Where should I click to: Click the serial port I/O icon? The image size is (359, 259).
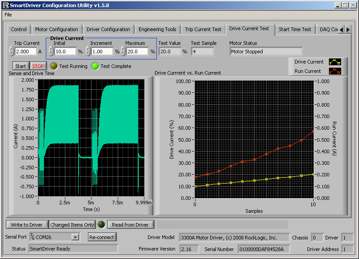tap(32, 236)
